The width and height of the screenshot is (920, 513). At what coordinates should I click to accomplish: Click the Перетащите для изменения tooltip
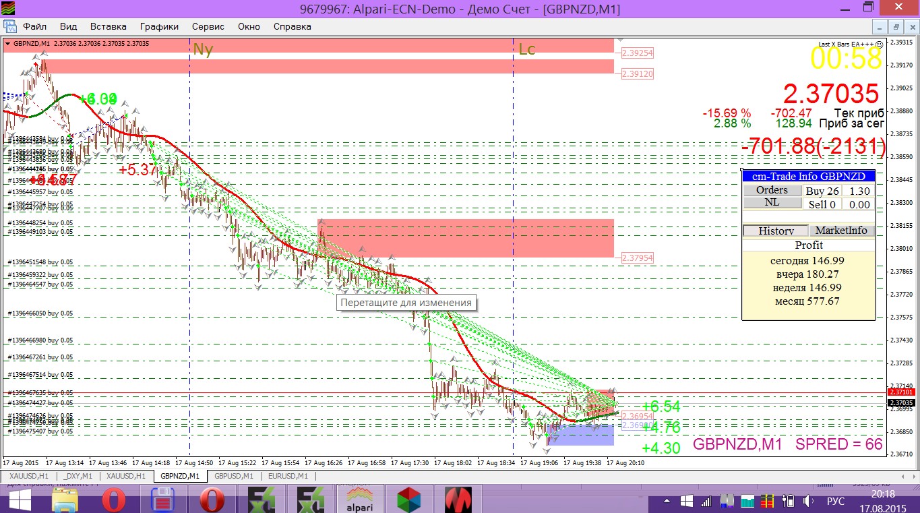(x=406, y=303)
